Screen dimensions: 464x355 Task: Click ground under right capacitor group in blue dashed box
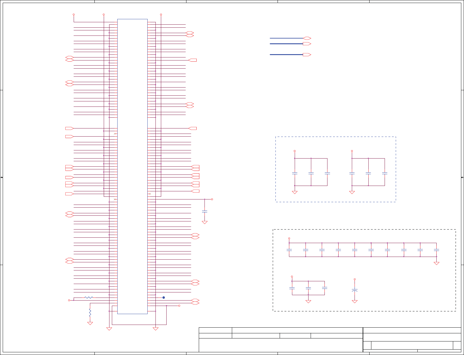352,192
